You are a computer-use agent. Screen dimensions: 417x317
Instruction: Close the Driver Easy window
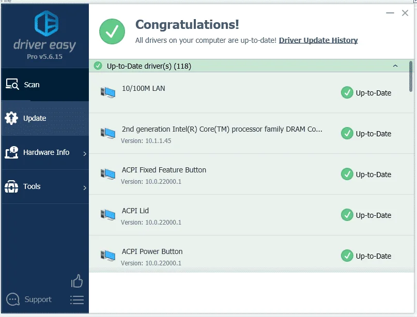tap(405, 13)
